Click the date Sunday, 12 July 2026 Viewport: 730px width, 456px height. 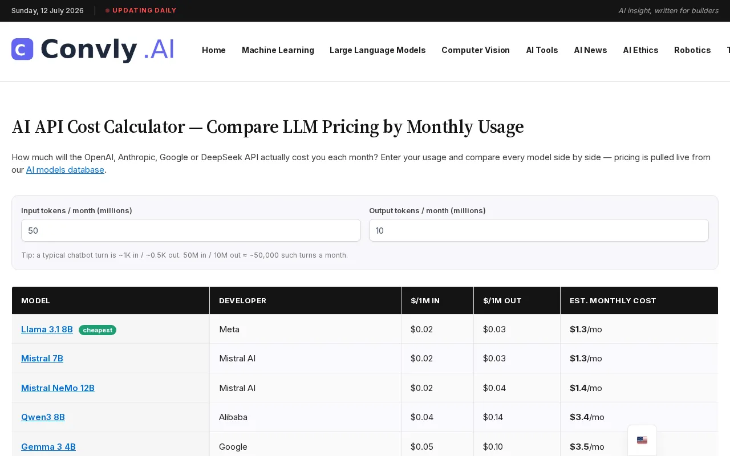pos(47,11)
